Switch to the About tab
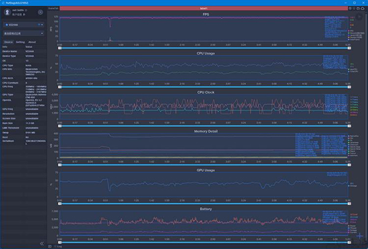 point(32,42)
